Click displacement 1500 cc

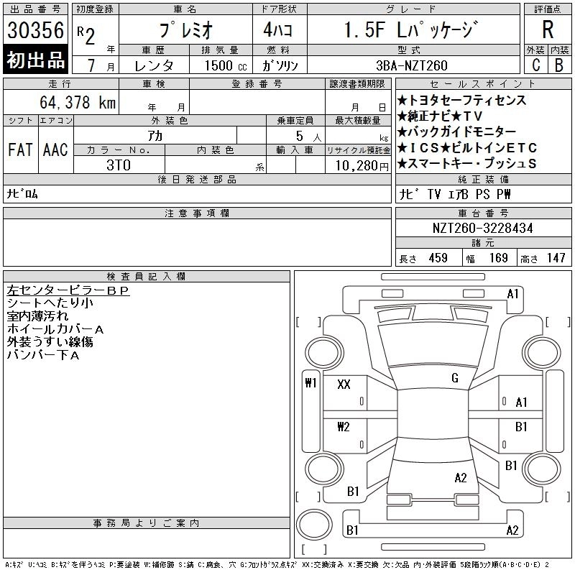[226, 65]
